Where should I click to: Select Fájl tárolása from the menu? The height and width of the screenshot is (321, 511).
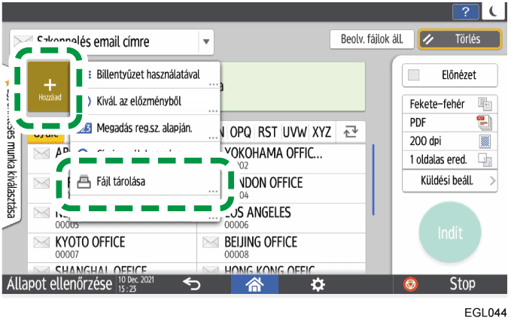tap(143, 182)
